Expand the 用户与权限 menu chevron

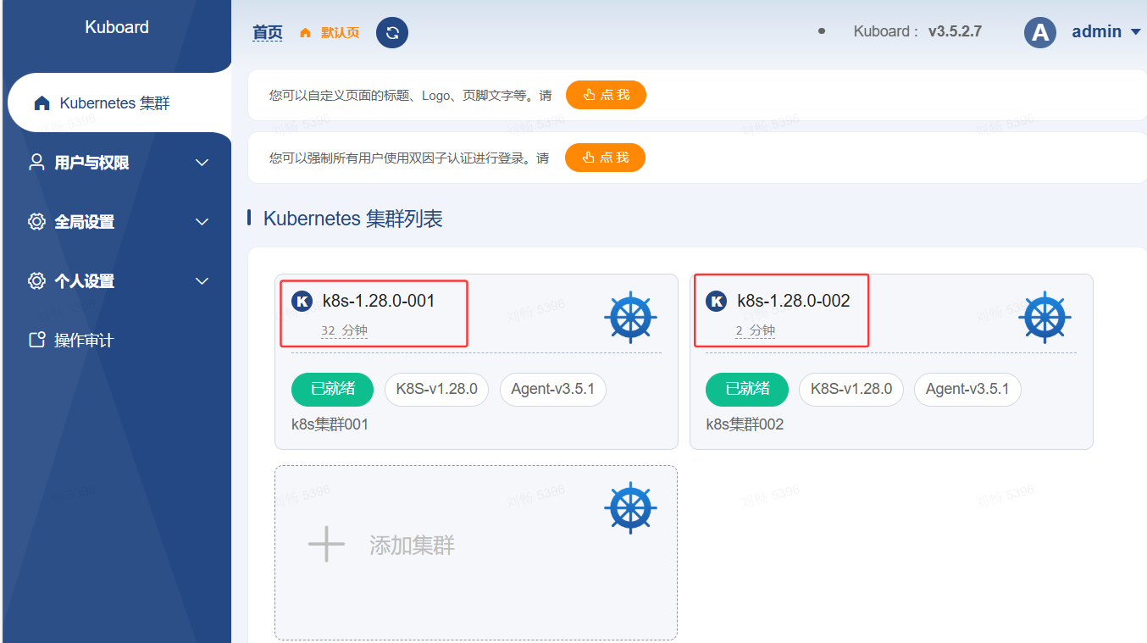tap(202, 163)
